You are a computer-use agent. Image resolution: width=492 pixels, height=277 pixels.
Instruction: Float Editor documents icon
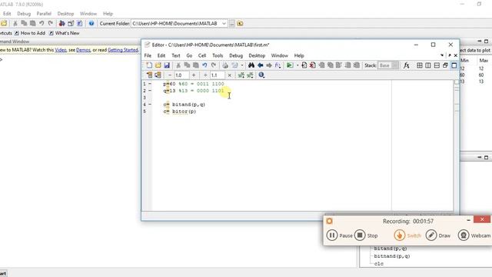tap(445, 65)
